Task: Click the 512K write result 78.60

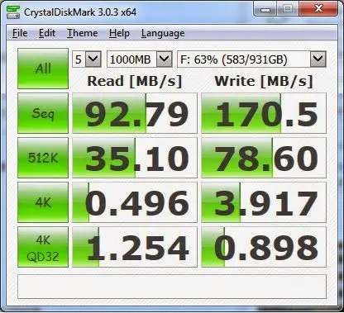Action: [264, 158]
